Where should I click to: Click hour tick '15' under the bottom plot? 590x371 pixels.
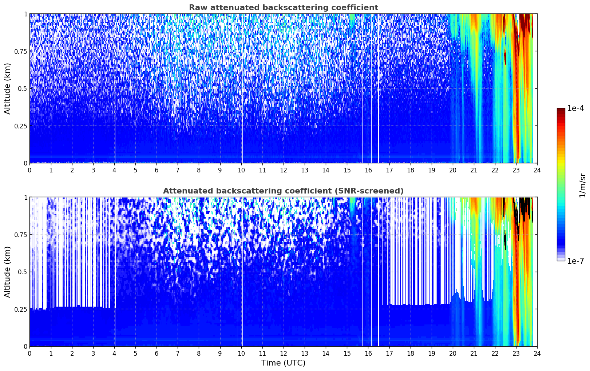click(347, 353)
